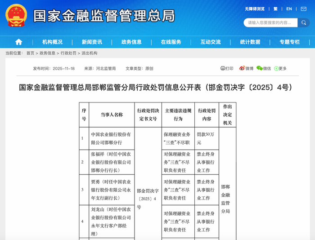315x240 pixels.
Task: Open the 统计数据 menu
Action: pos(250,42)
